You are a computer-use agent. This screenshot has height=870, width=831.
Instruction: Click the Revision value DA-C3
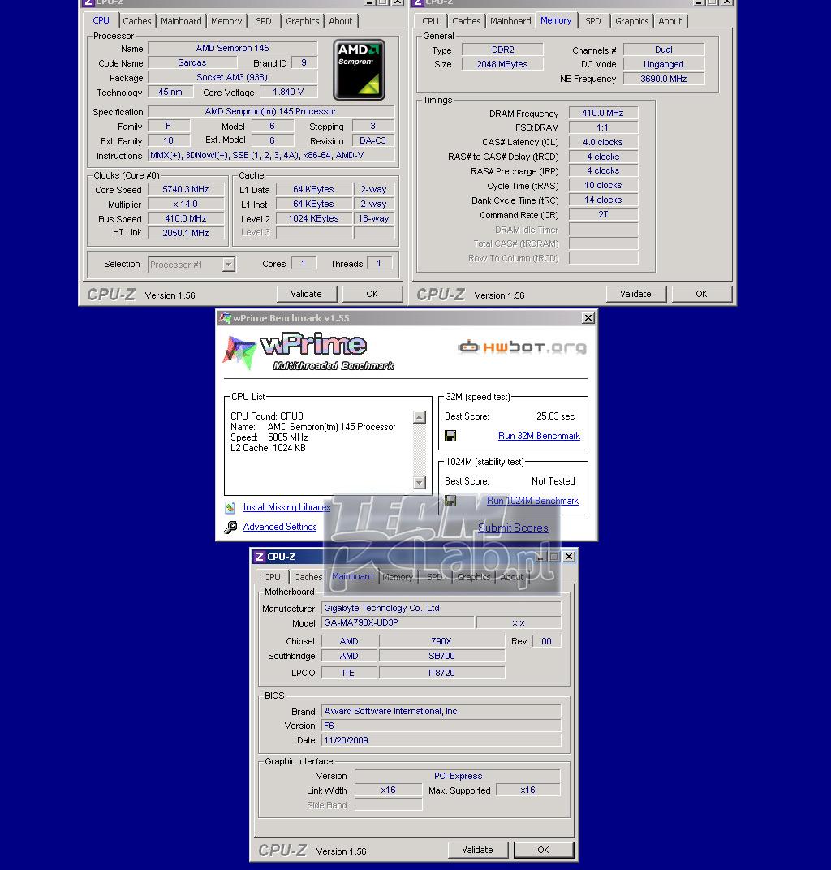[372, 141]
